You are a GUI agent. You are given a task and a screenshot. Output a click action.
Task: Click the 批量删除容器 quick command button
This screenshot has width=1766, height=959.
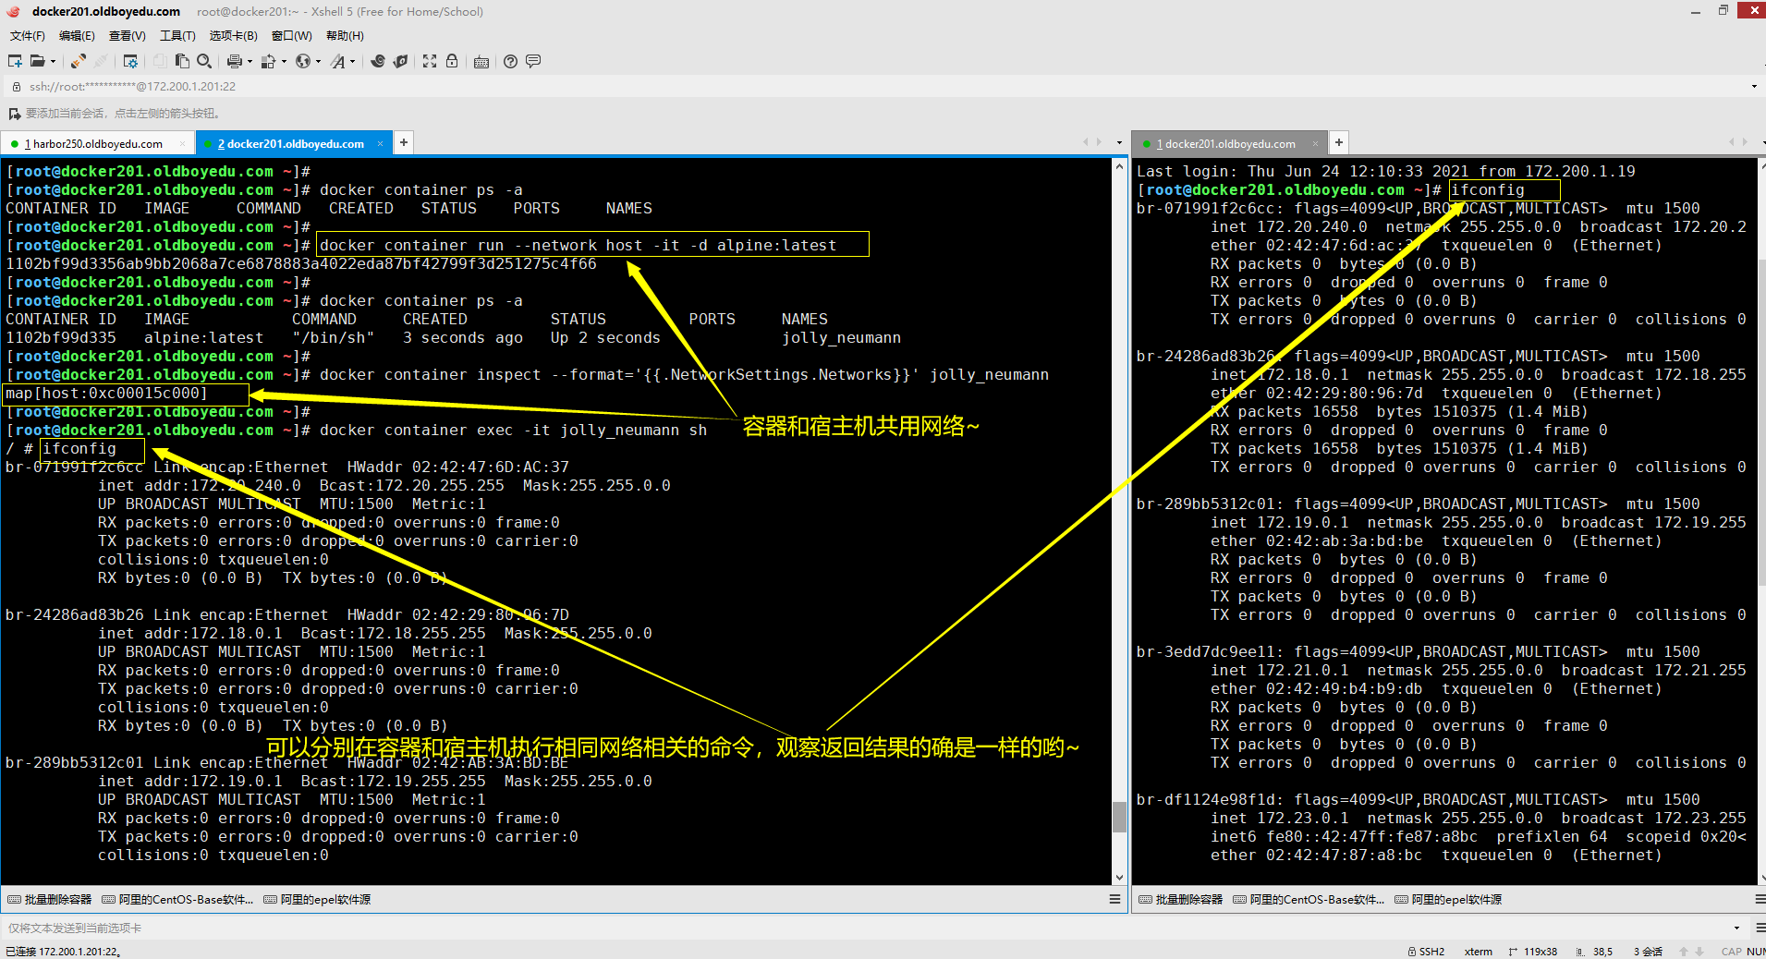(x=50, y=900)
